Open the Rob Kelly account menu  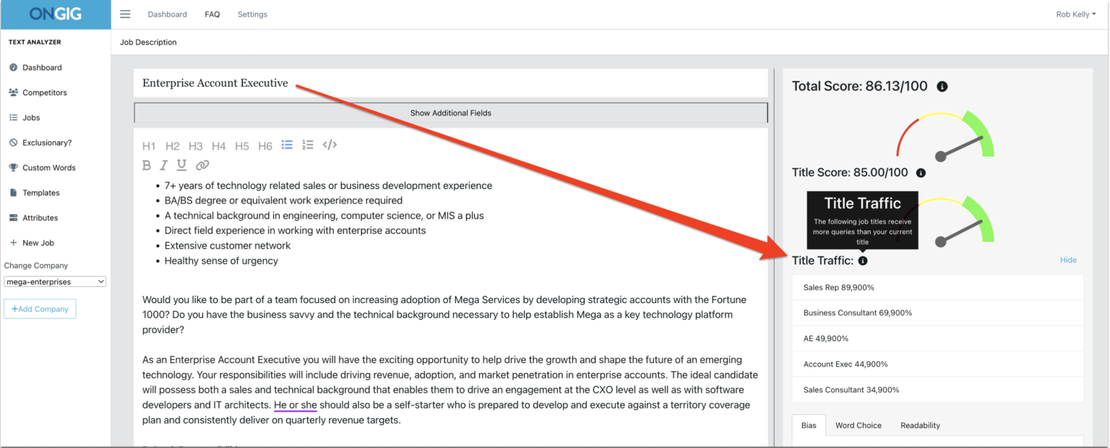(1075, 14)
